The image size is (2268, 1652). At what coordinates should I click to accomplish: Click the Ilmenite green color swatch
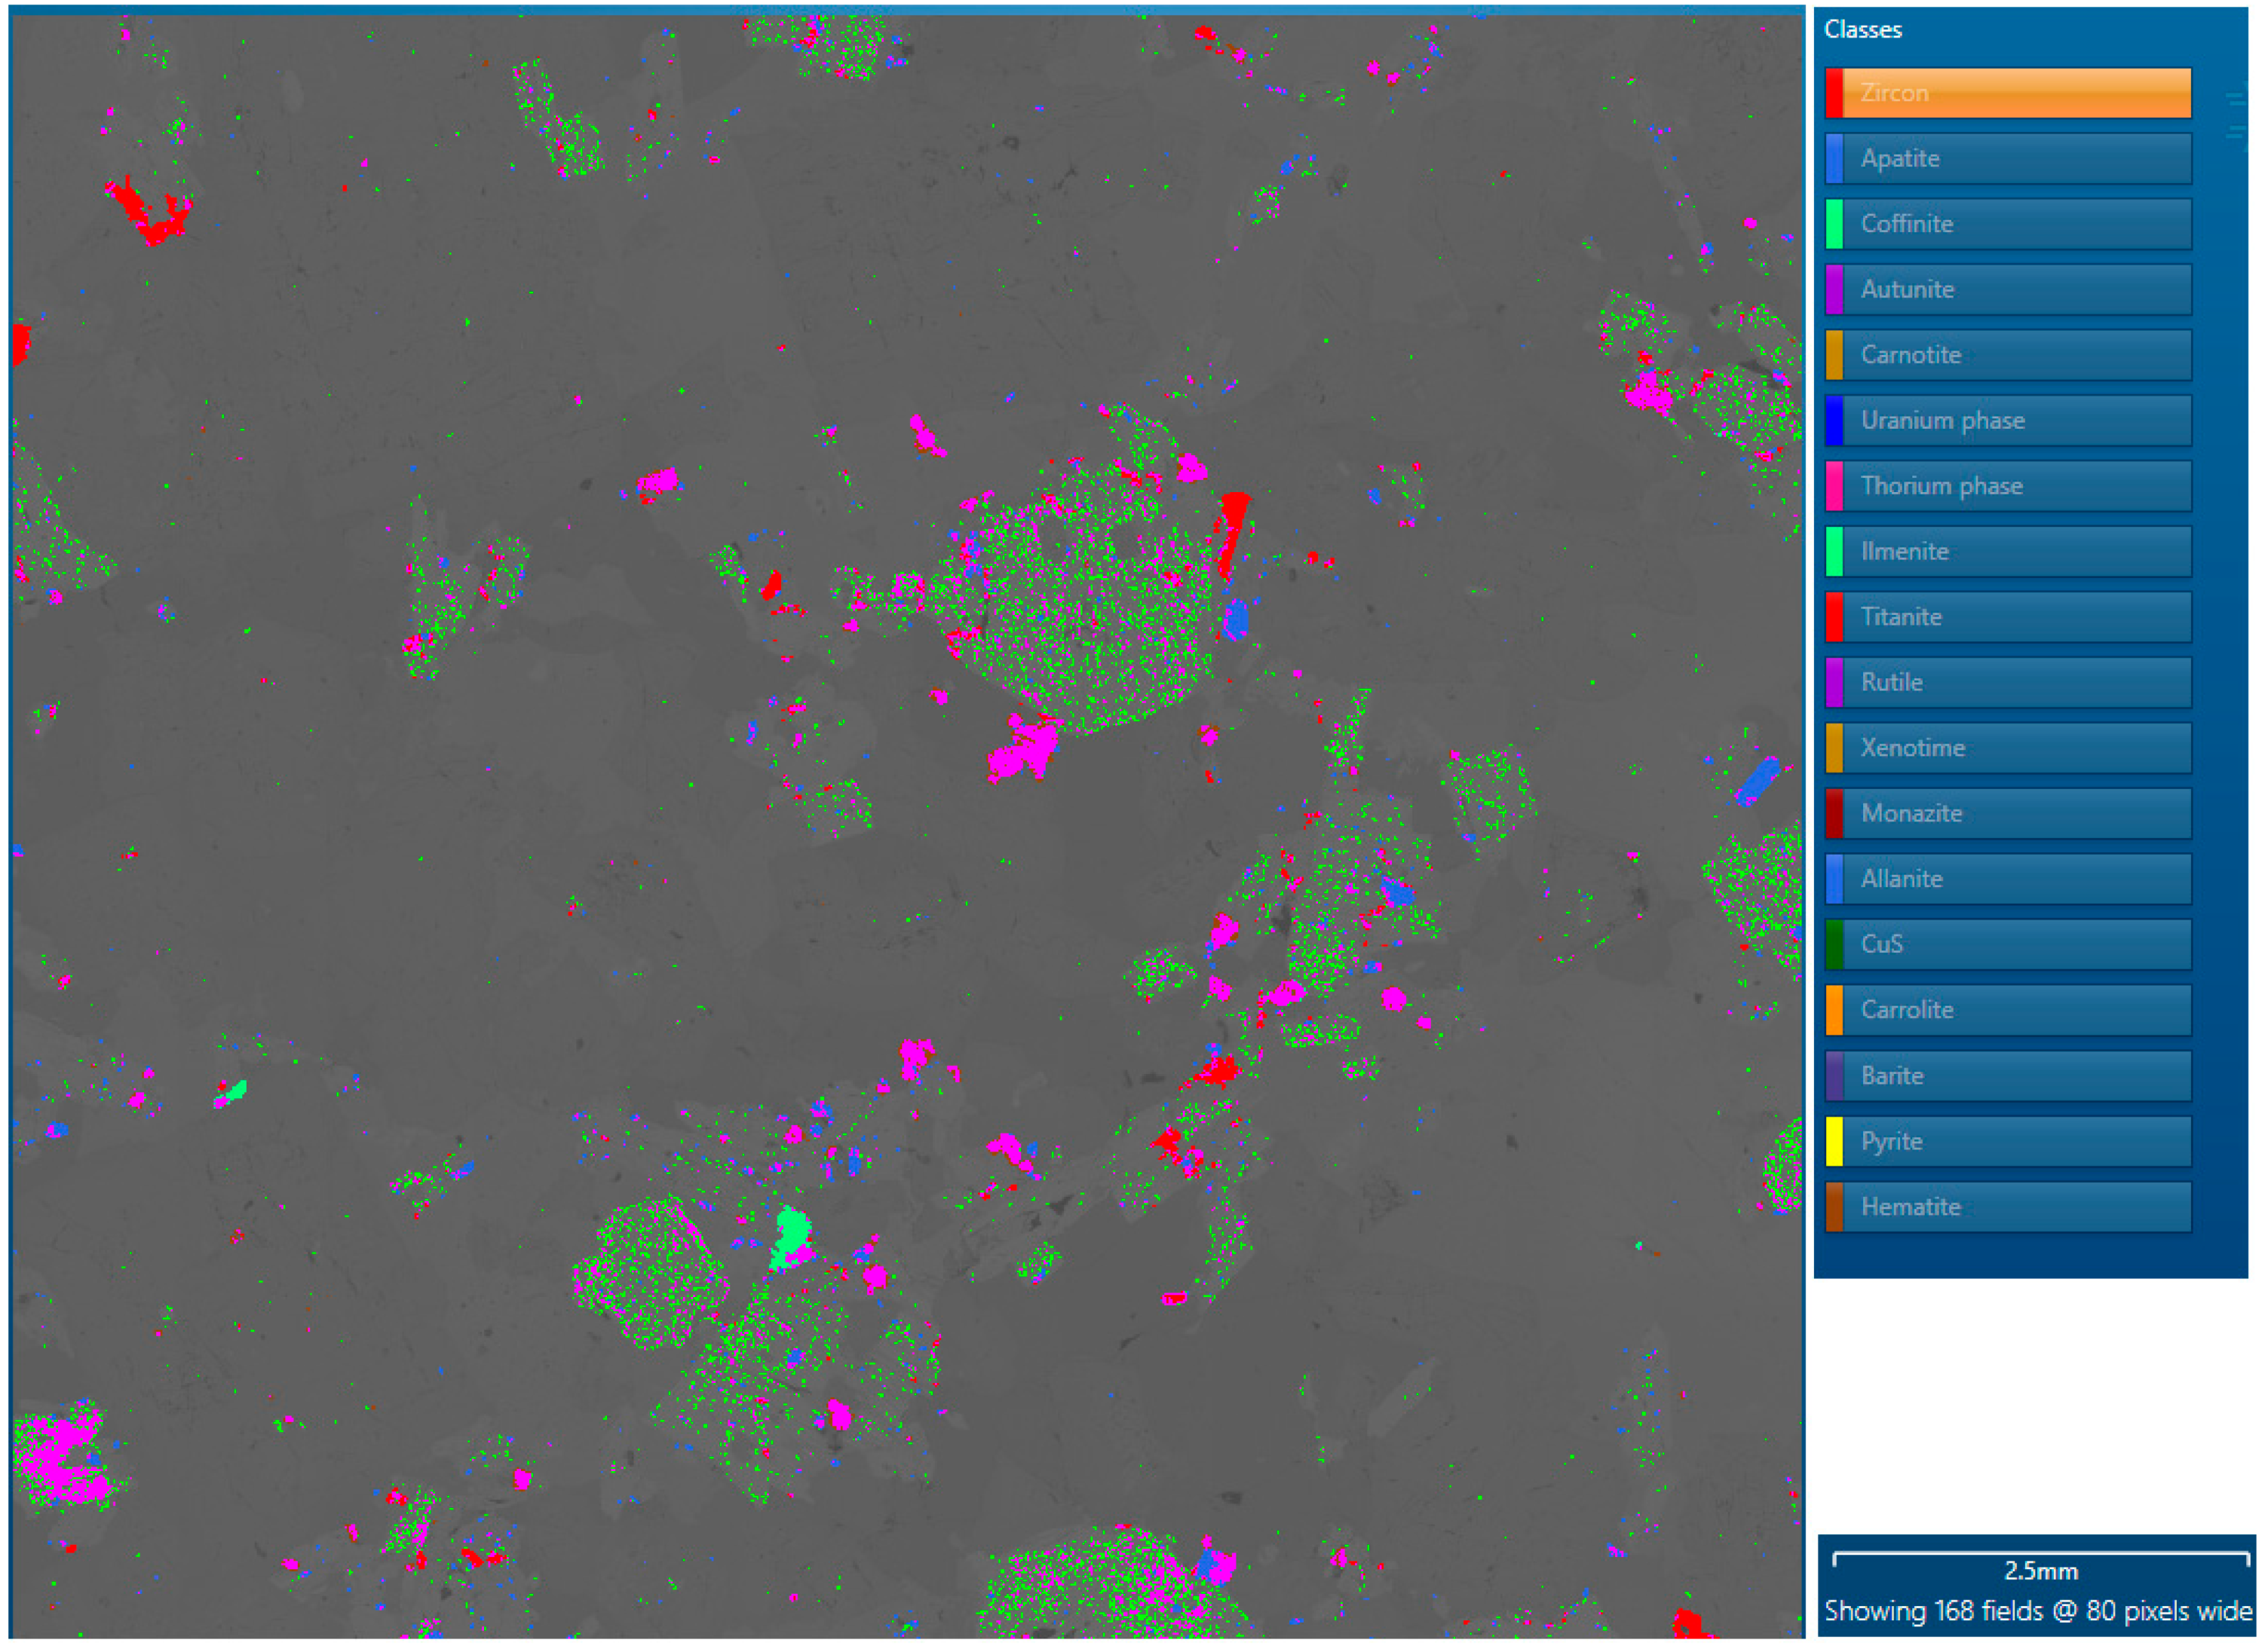tap(1834, 552)
